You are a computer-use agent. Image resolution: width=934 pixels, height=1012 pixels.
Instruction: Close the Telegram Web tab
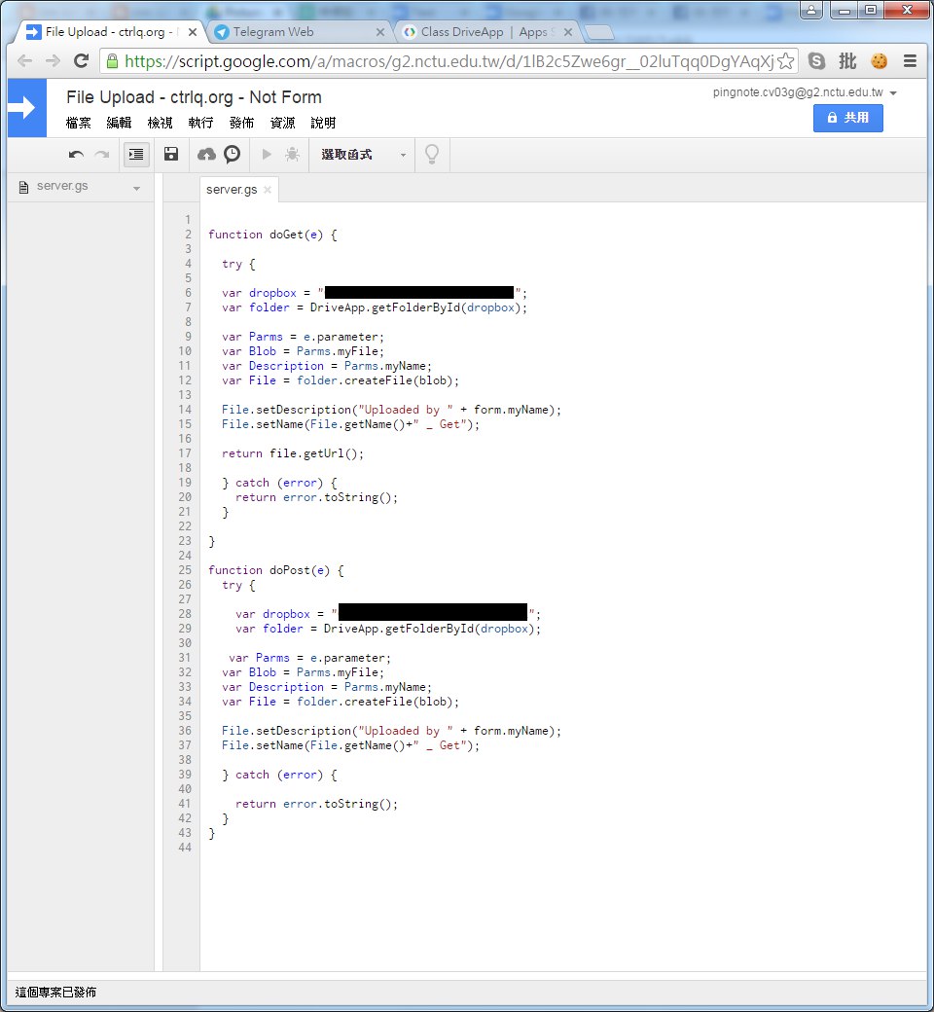coord(380,32)
